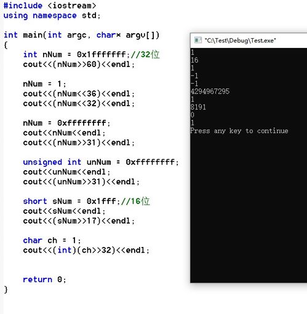Screen dimensions: 307x314
Task: Click the return 0; statement
Action: [x=44, y=280]
